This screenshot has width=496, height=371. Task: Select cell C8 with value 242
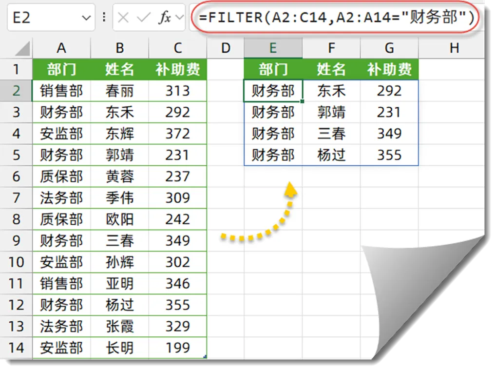tap(177, 219)
